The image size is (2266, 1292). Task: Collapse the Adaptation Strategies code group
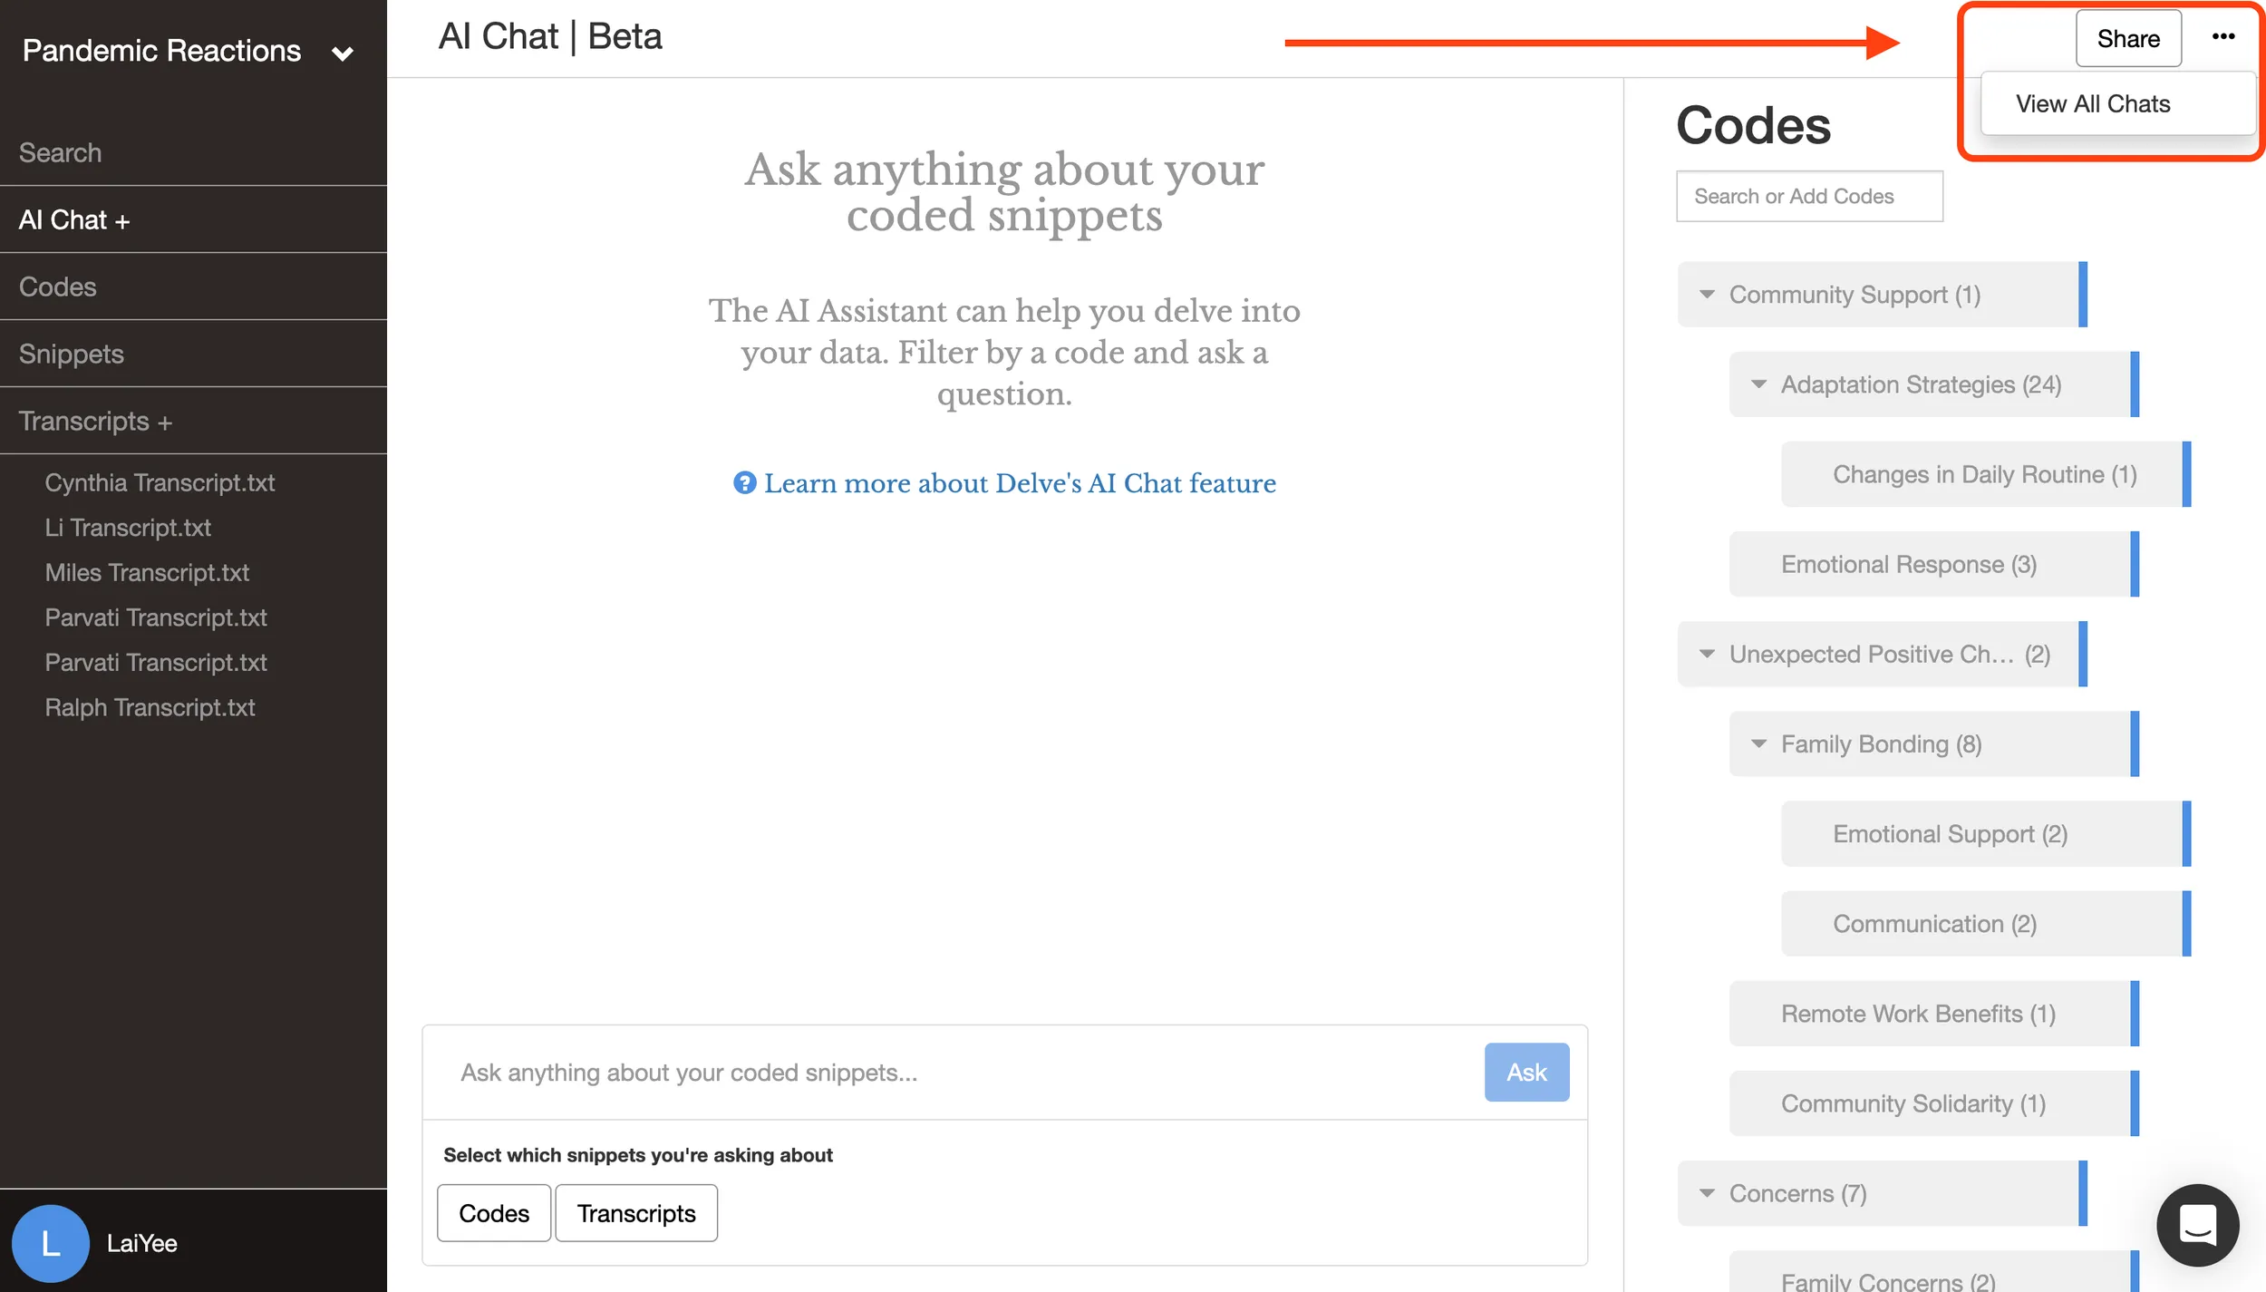pos(1758,384)
